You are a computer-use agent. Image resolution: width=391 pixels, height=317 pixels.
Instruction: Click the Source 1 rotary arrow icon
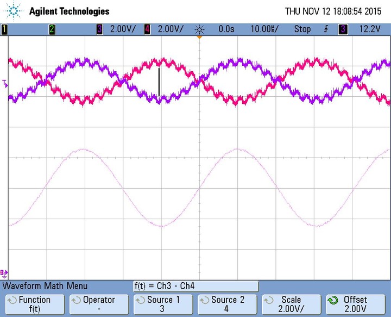coord(140,300)
